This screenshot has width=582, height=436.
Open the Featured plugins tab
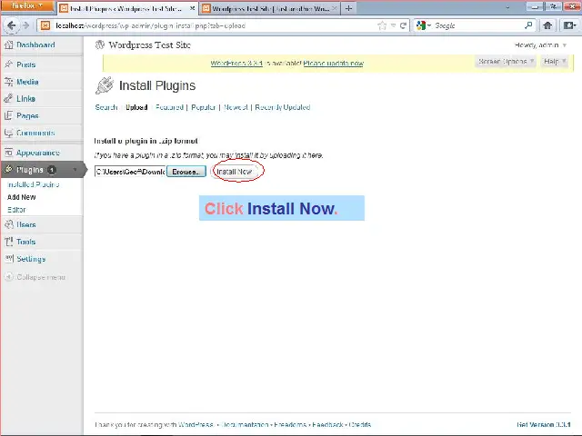point(169,107)
